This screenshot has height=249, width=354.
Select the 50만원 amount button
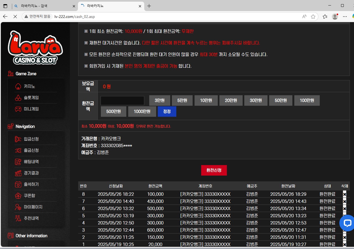point(280,100)
